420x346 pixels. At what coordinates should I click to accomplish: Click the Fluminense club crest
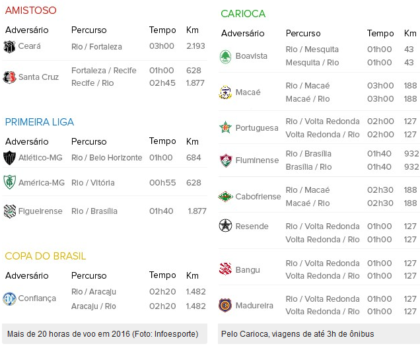[225, 160]
